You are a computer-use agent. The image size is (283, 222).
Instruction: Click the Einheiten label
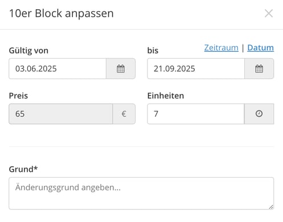(166, 96)
